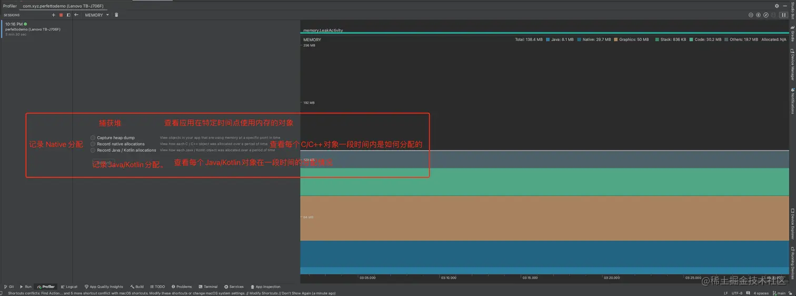Go back with the arrow icon
The height and width of the screenshot is (296, 796).
(76, 15)
